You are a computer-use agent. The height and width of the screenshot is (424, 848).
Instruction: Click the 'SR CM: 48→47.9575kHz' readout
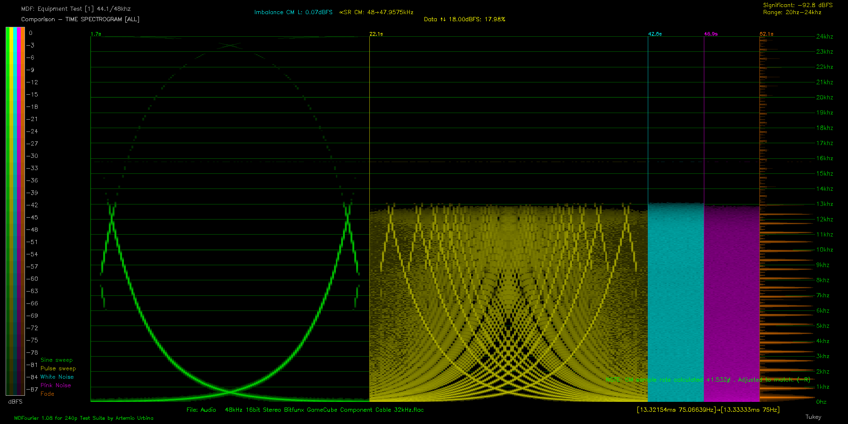pos(376,12)
